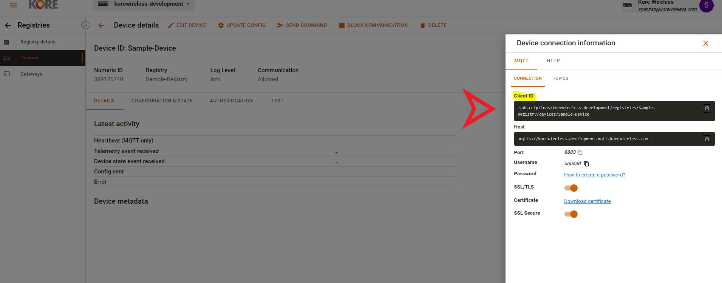This screenshot has height=283, width=722.
Task: Switch to the AUTHENTICATION tab
Action: pos(231,101)
